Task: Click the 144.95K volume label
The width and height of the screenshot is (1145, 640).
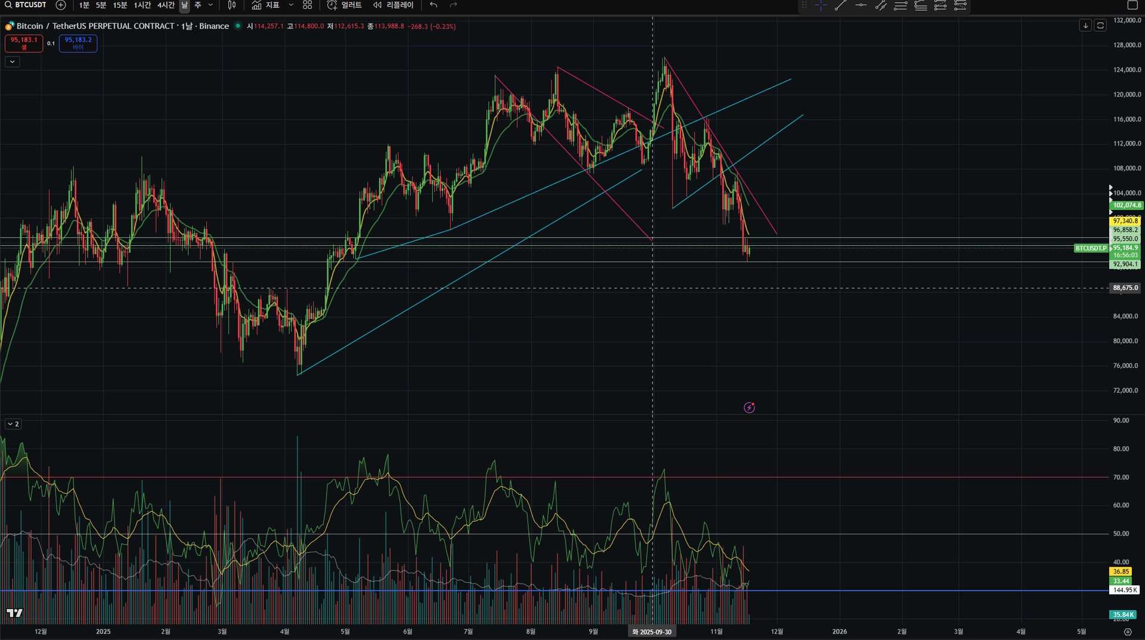Action: (1125, 590)
